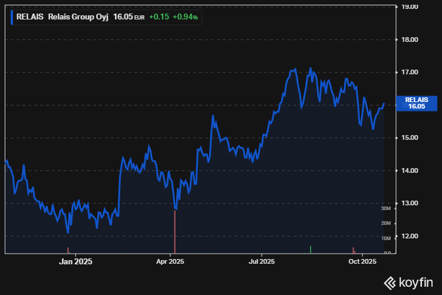The image size is (442, 295).
Task: Click the RELAIS ticker symbol in legend
Action: tap(30, 17)
